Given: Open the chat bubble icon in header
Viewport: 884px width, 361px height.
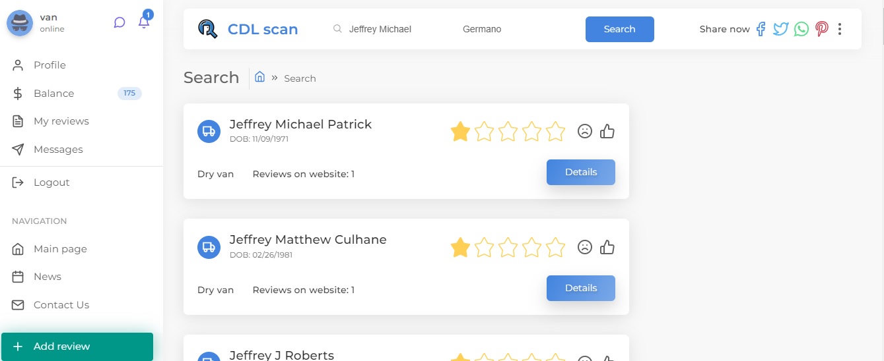Looking at the screenshot, I should pos(119,22).
